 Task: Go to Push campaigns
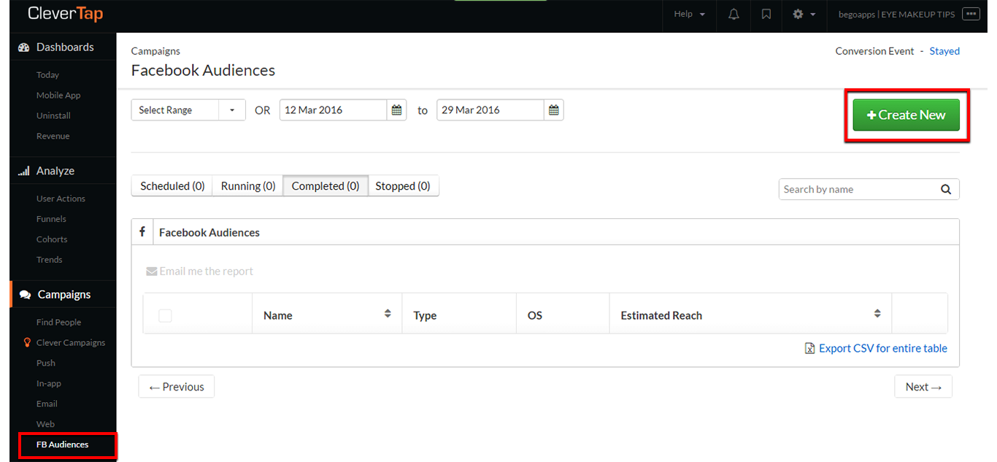(46, 363)
